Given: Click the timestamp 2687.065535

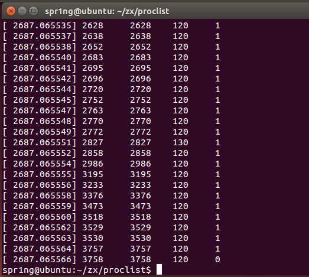Looking at the screenshot, I should (x=42, y=25).
